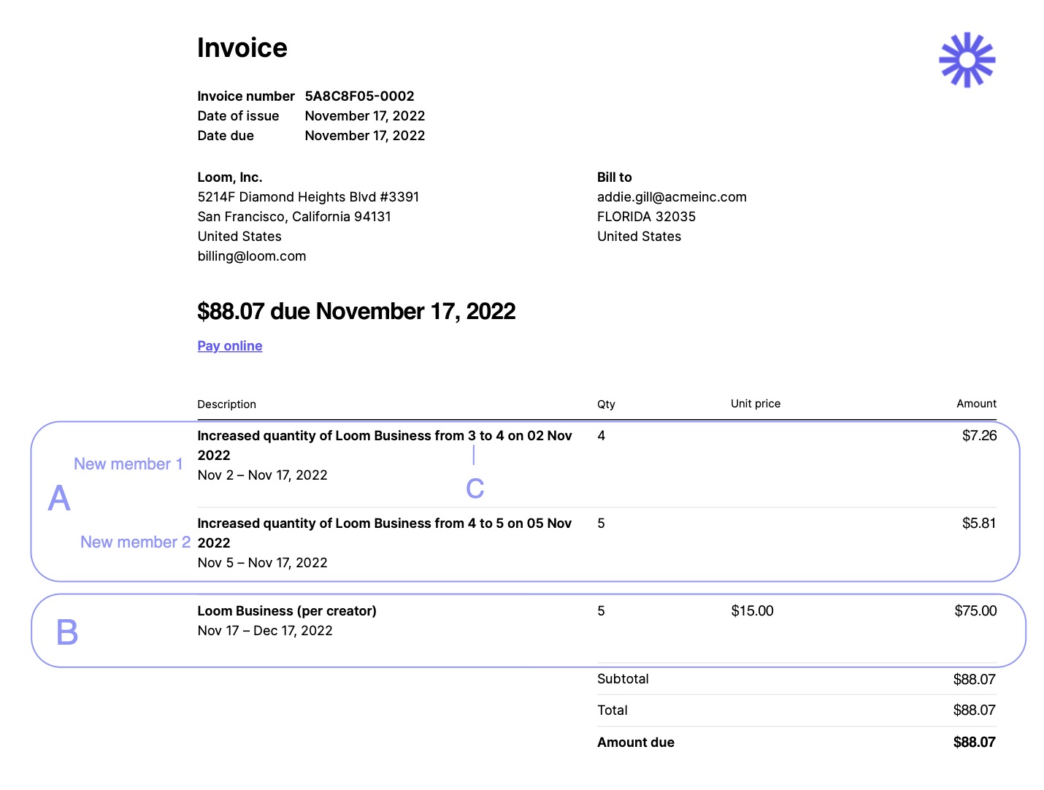Click the annotation letter C
Viewport: 1044px width, 790px height.
click(x=475, y=489)
